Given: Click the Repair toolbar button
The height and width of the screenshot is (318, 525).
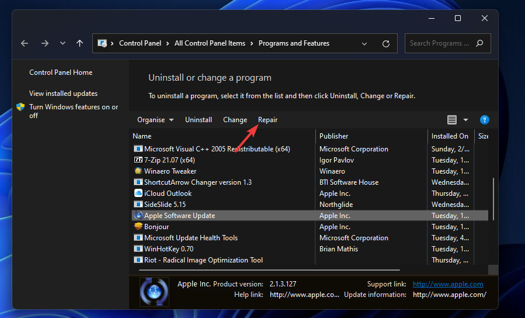Looking at the screenshot, I should pyautogui.click(x=267, y=120).
